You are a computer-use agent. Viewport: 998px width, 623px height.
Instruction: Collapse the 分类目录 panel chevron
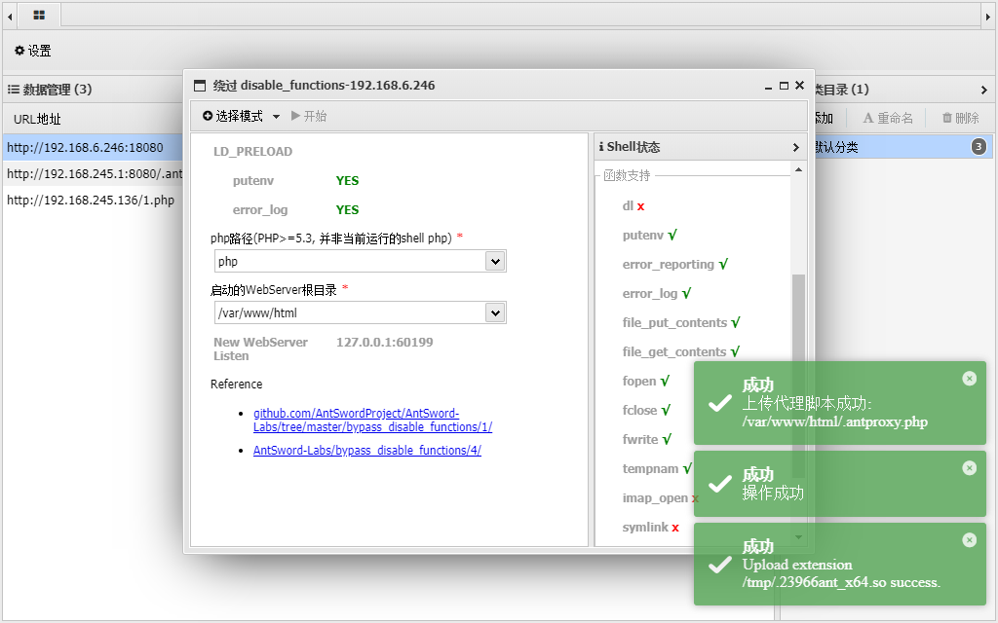[984, 90]
